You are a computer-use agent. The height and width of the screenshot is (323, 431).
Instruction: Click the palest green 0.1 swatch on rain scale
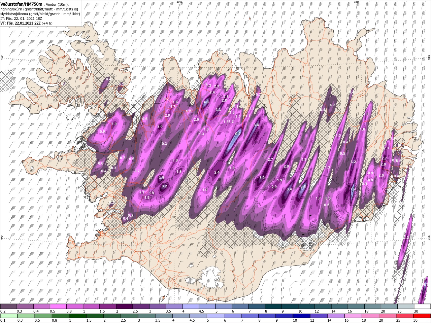pos(9,316)
